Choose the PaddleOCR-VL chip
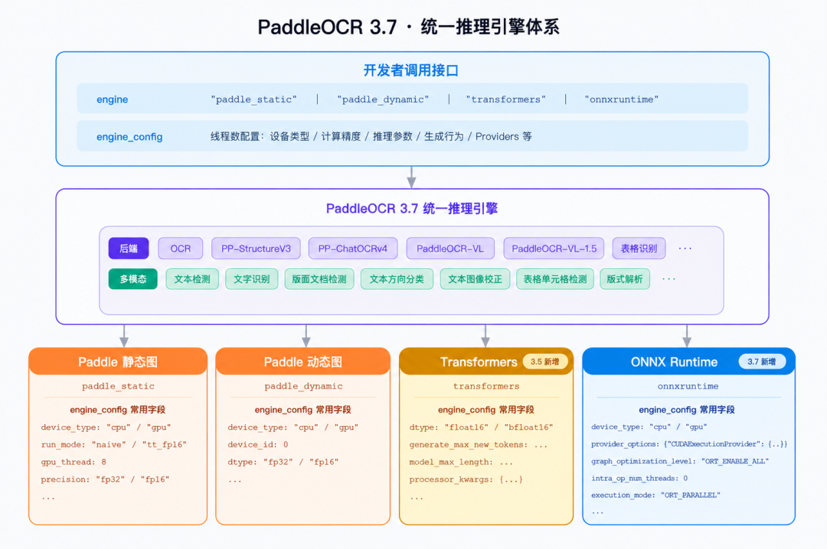This screenshot has width=827, height=549. [x=450, y=249]
